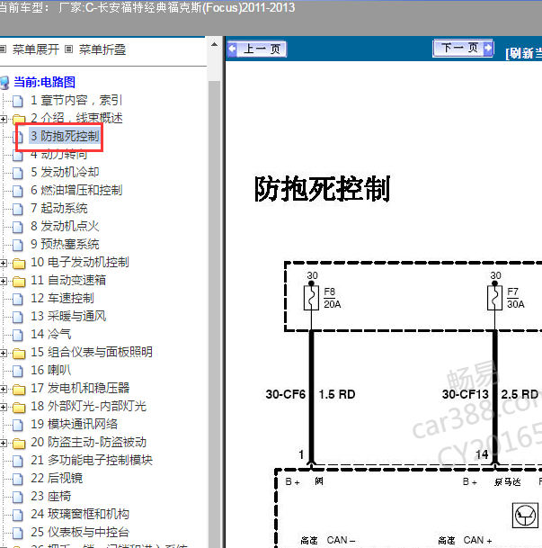
Task: Click page icon beside 14 冷气
Action: tap(18, 335)
